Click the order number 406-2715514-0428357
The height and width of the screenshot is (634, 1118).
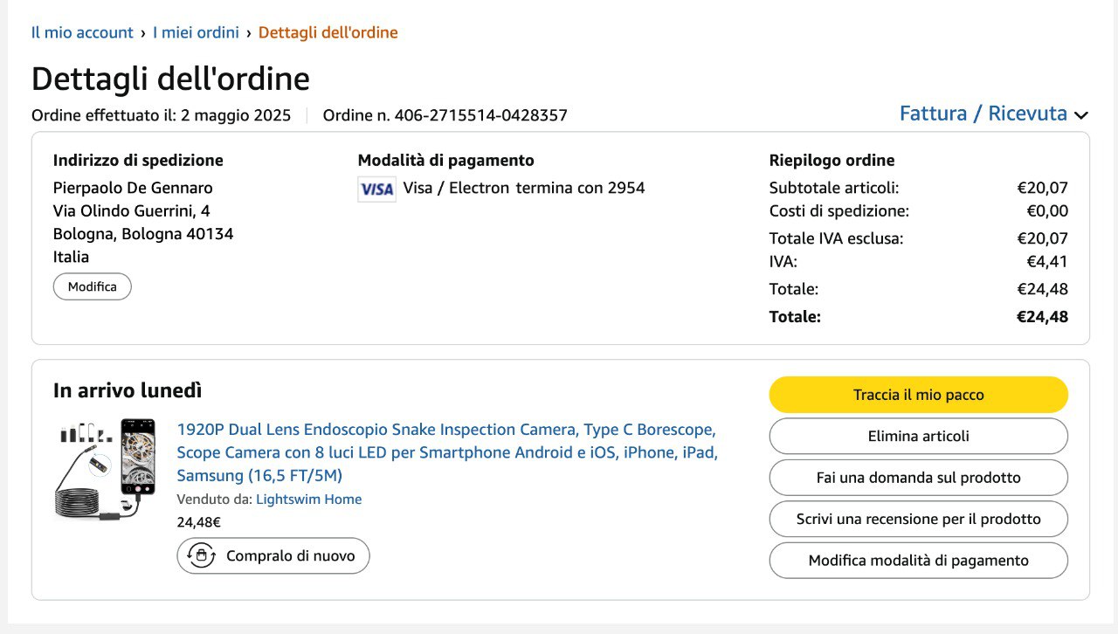[480, 115]
